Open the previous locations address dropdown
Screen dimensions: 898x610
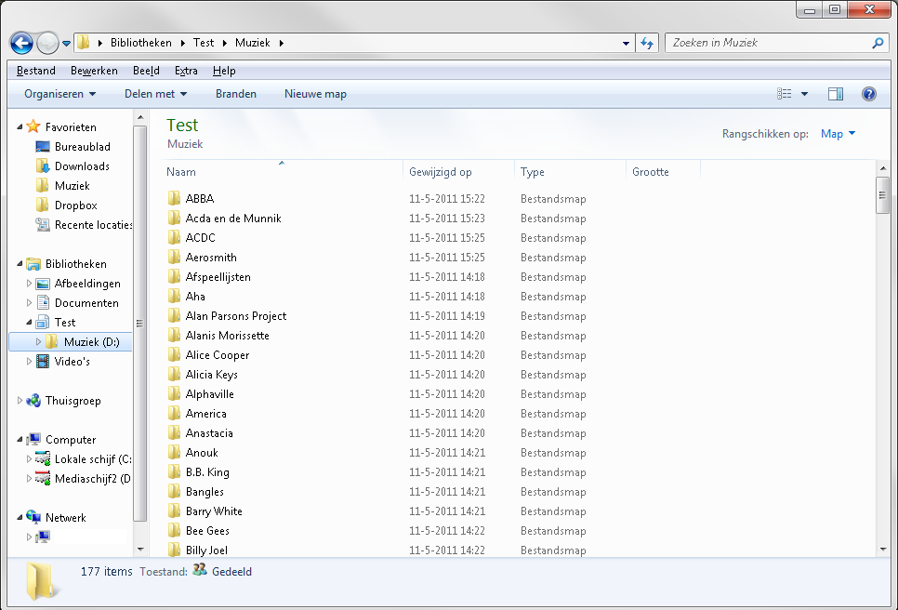click(x=626, y=43)
